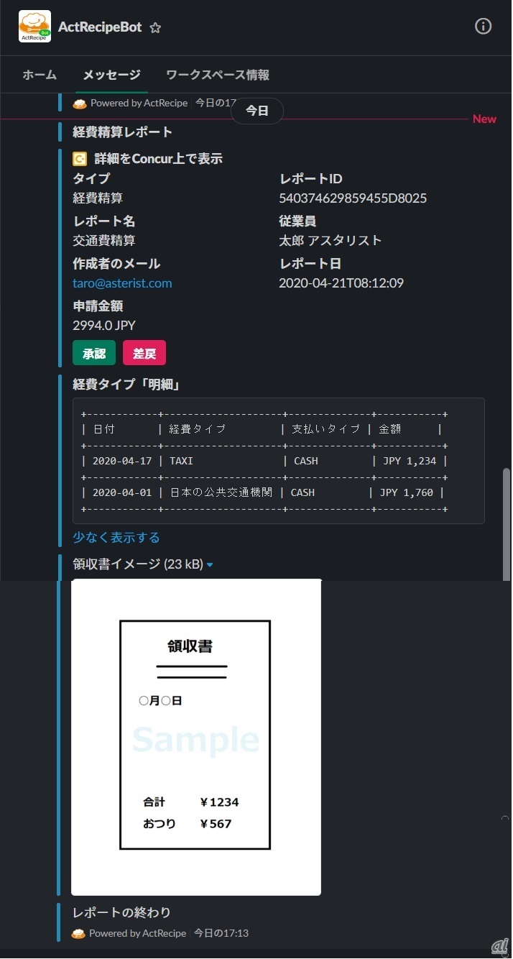The height and width of the screenshot is (959, 513).
Task: Open the 今日 date divider dropdown
Action: pos(257,111)
